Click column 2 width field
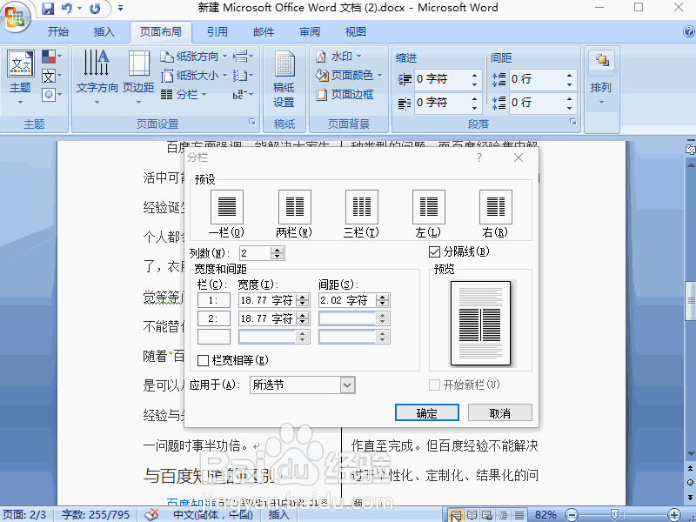Image resolution: width=696 pixels, height=522 pixels. (268, 318)
